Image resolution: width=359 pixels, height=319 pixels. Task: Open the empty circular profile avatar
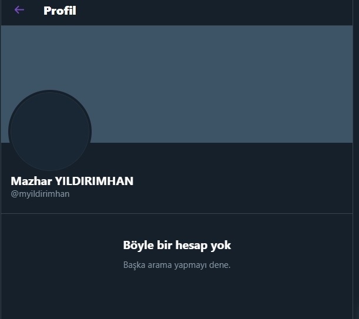(50, 131)
